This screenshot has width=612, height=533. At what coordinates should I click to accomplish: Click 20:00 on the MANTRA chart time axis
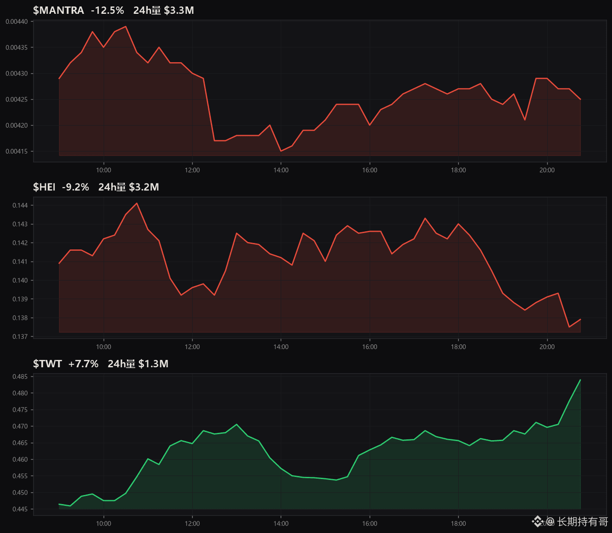click(547, 170)
